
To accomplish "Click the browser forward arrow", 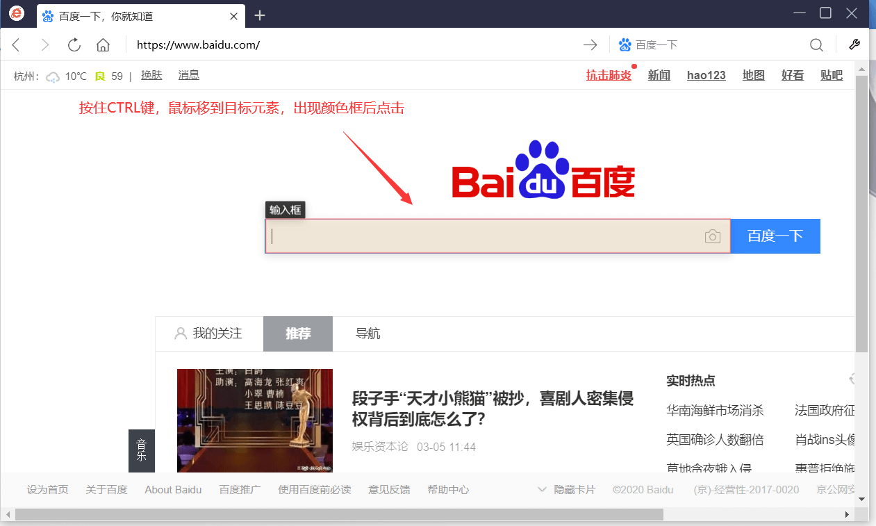I will (x=45, y=45).
